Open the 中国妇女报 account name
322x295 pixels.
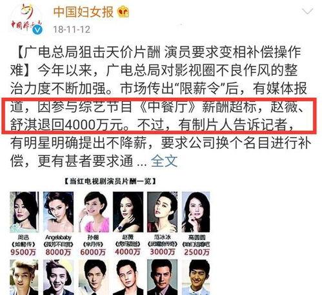(x=83, y=12)
